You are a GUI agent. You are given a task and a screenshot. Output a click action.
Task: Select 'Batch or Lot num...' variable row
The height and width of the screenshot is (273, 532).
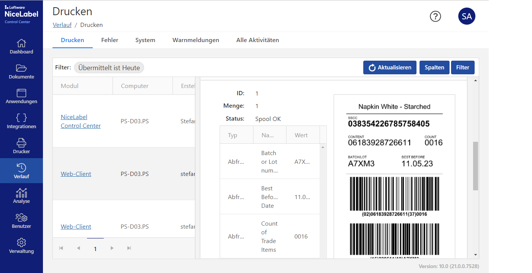click(x=270, y=162)
